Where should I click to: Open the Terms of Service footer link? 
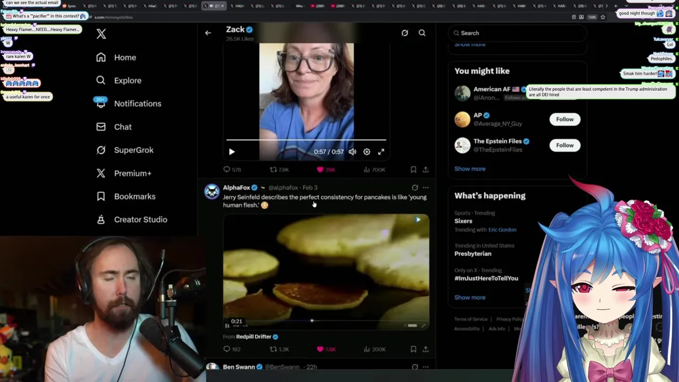471,319
